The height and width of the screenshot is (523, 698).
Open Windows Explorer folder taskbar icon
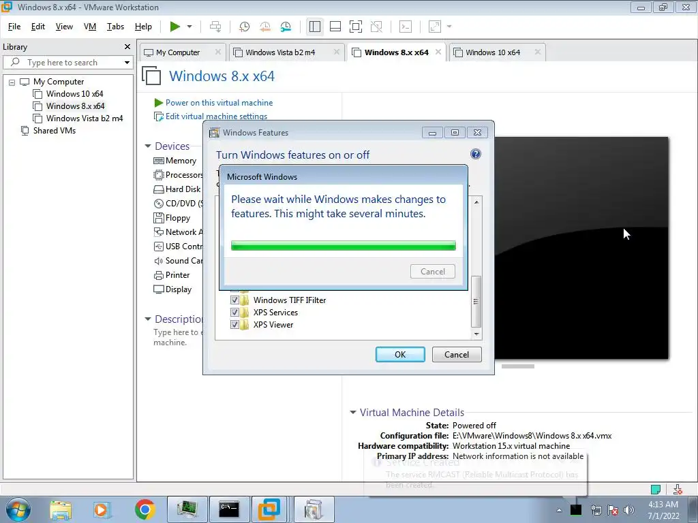[x=61, y=509]
